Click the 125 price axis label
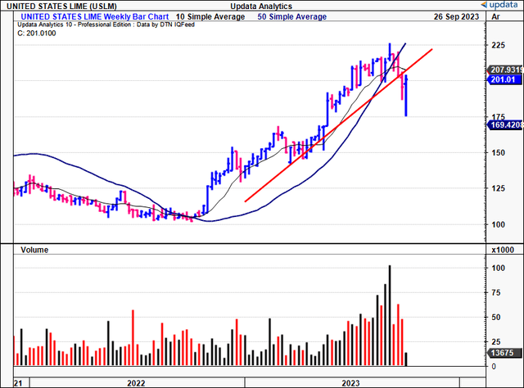The image size is (524, 388). (498, 188)
